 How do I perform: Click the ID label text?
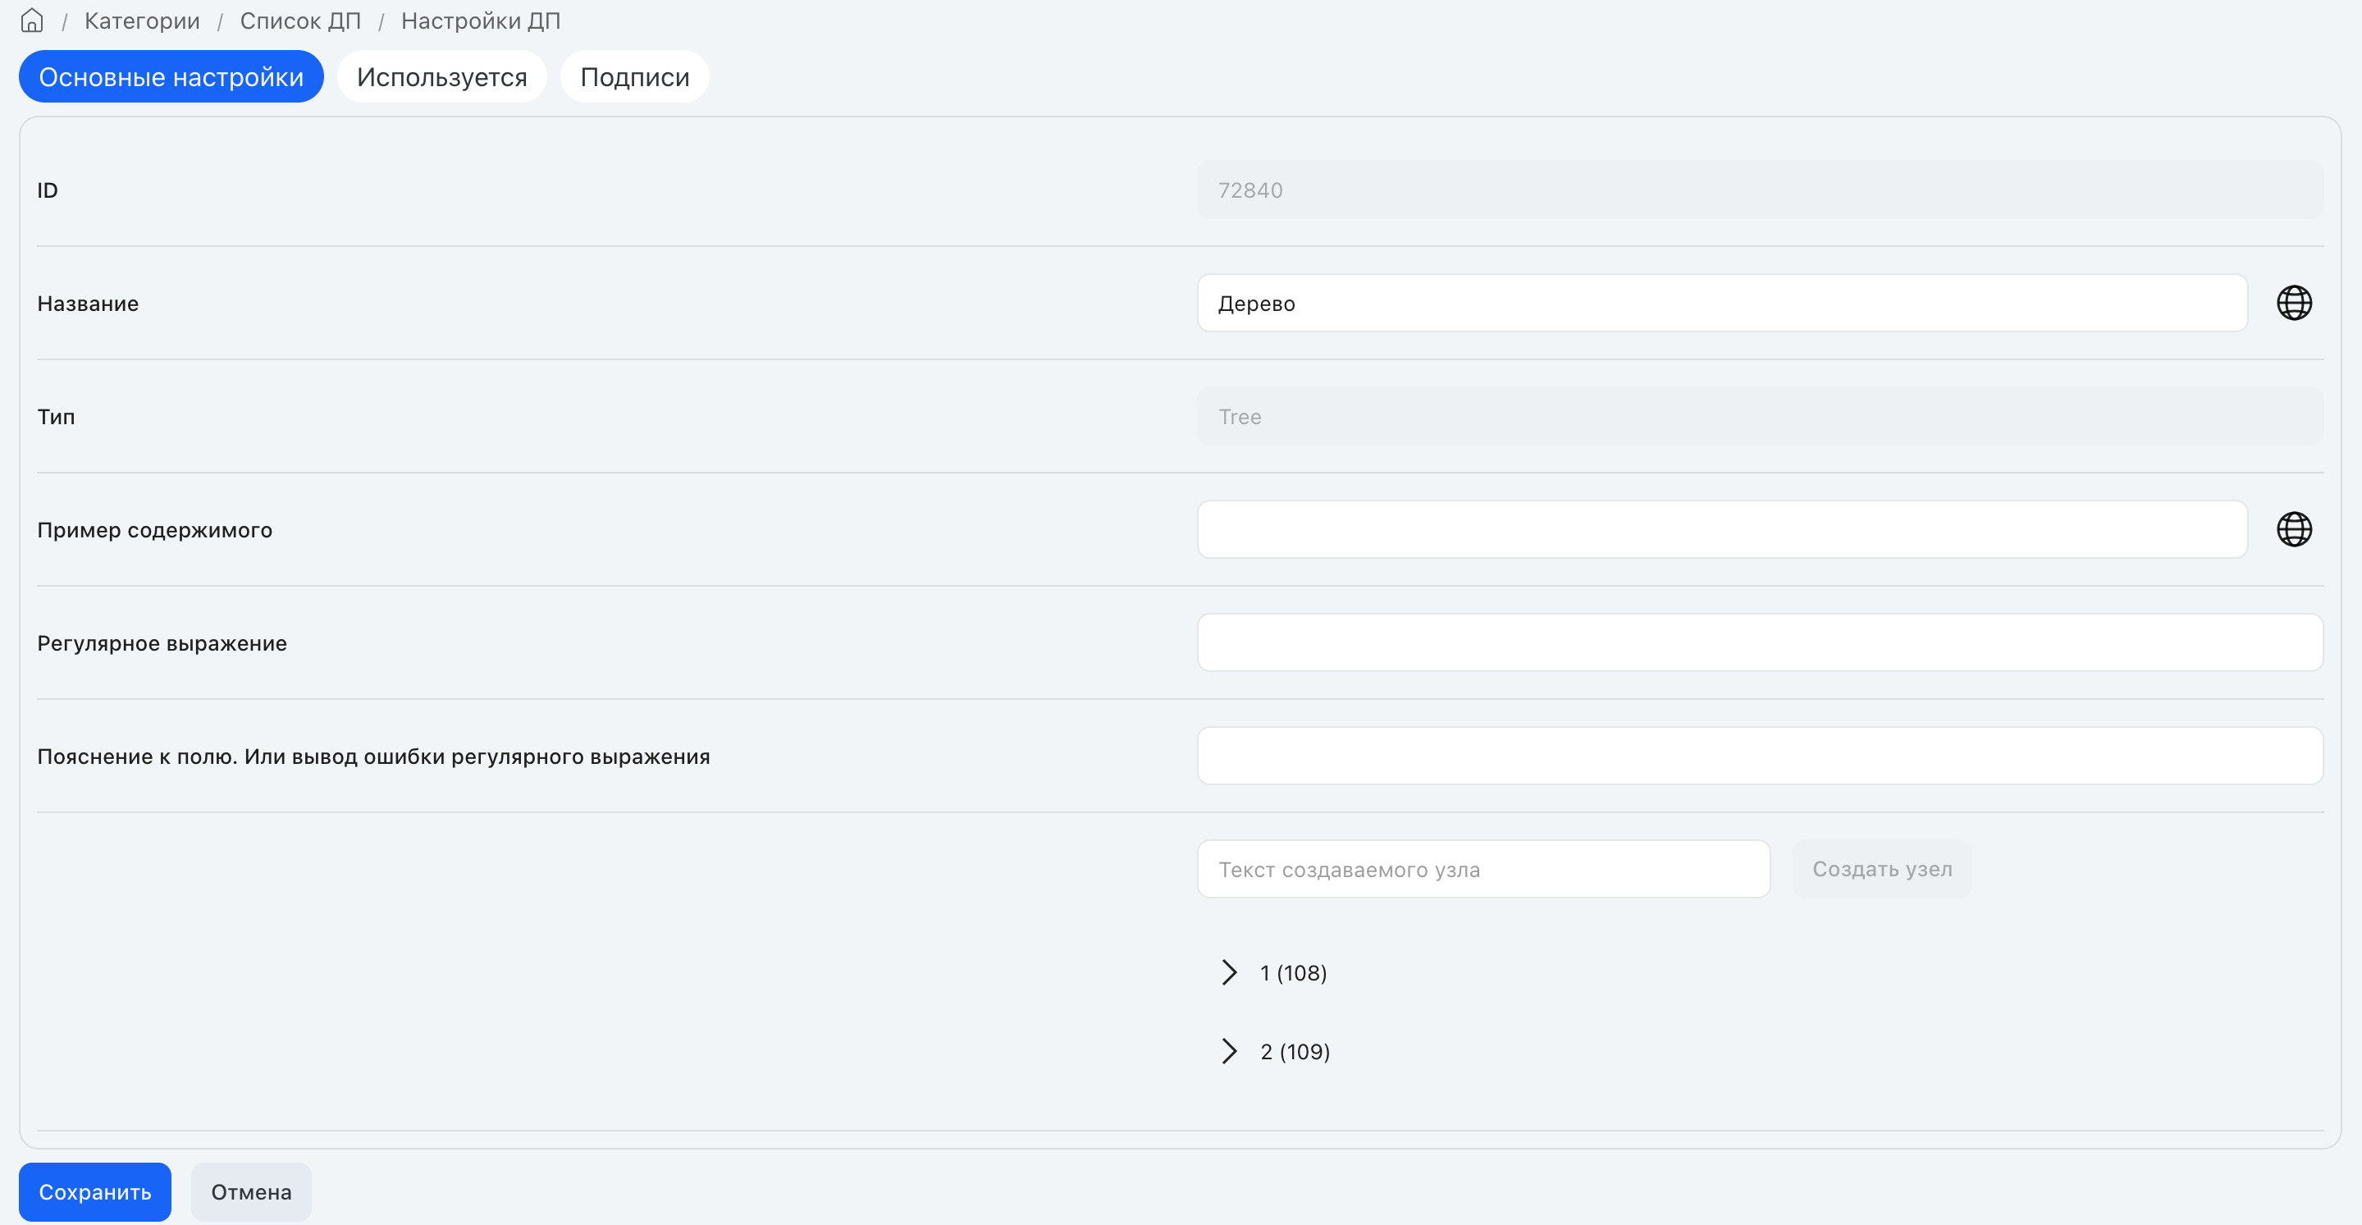(x=48, y=190)
